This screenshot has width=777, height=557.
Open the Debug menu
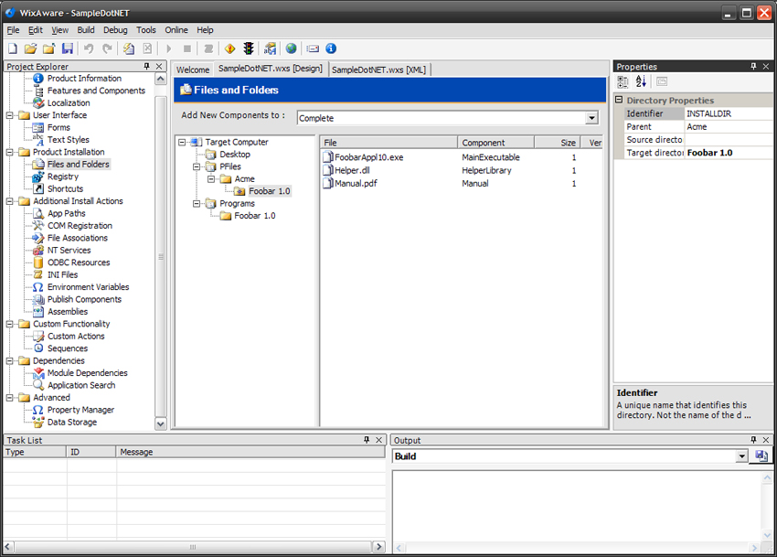115,30
